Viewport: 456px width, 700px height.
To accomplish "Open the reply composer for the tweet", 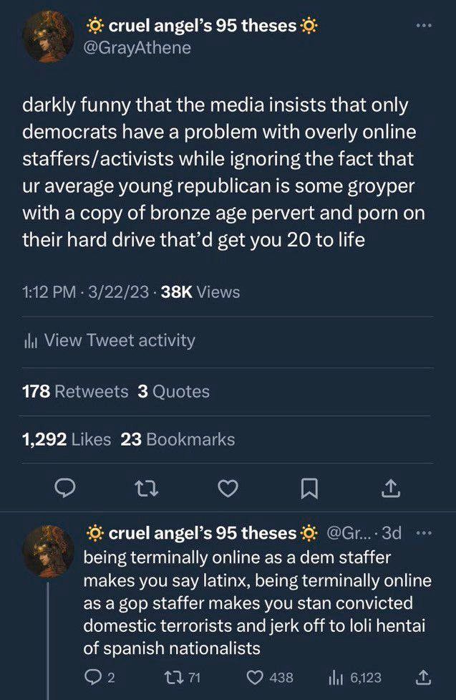I will (x=67, y=488).
